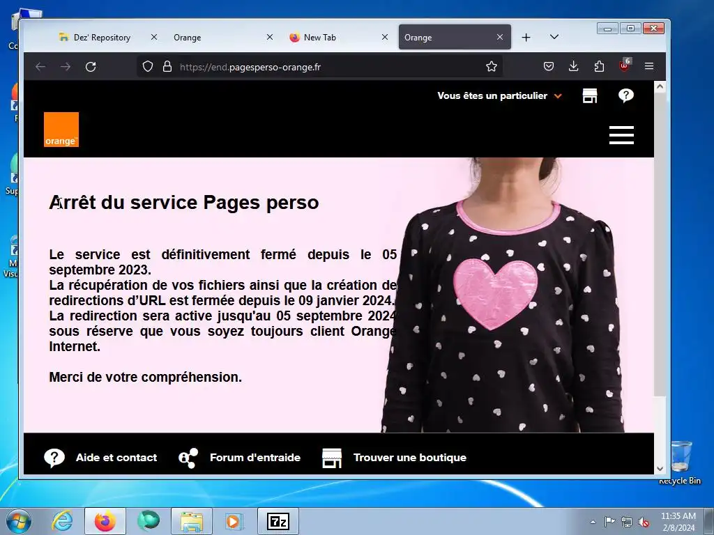Open the Firefox downloads panel

tap(574, 67)
